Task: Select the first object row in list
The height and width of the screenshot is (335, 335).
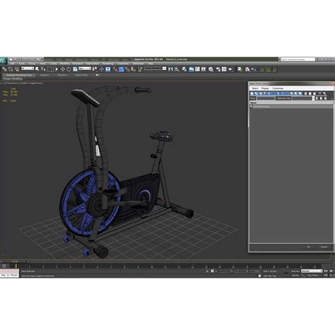Action: (291, 107)
